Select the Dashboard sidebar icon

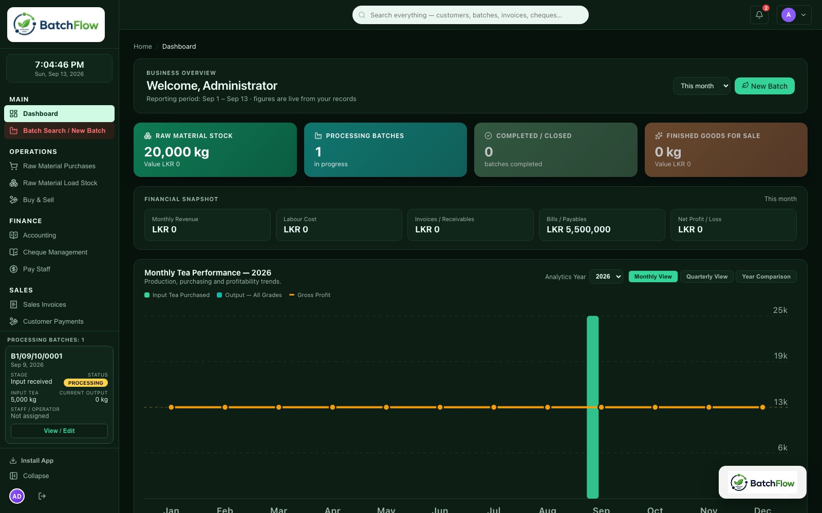tap(14, 114)
